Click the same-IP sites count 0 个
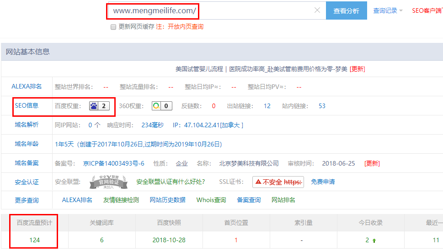This screenshot has height=250, width=443. pos(94,125)
